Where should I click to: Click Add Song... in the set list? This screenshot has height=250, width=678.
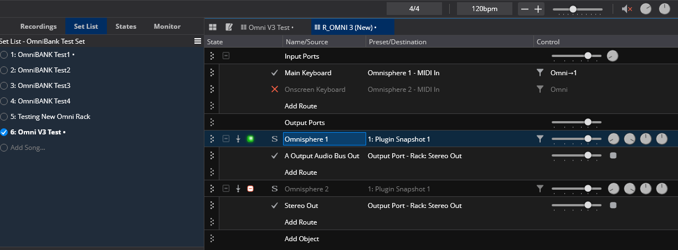pyautogui.click(x=28, y=148)
